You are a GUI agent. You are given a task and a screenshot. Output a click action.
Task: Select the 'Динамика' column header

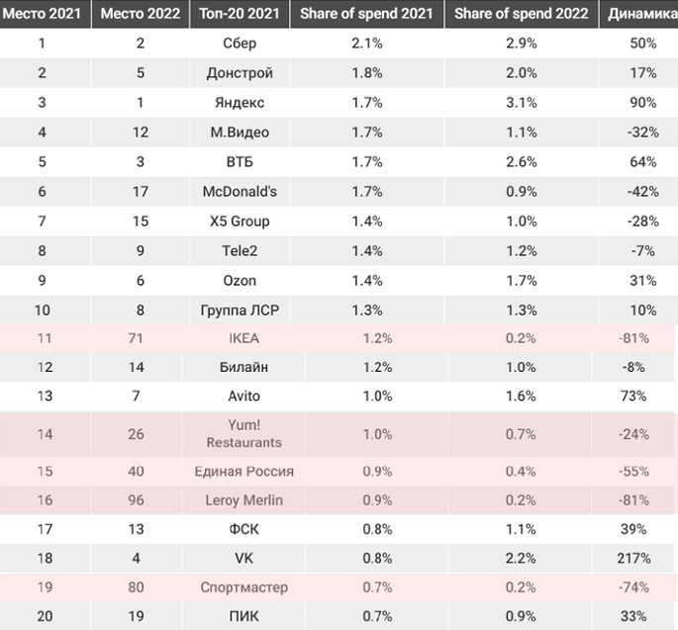[x=640, y=14]
